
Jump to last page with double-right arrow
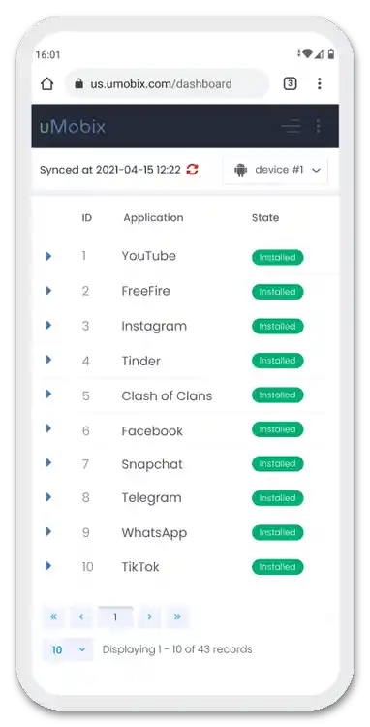tap(177, 616)
